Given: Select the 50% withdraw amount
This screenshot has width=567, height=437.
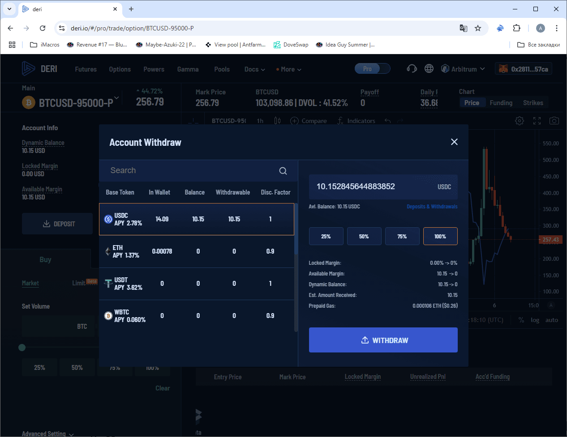Looking at the screenshot, I should click(x=364, y=236).
